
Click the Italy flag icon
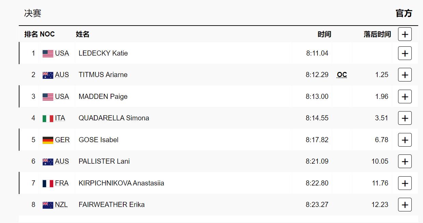coord(48,118)
